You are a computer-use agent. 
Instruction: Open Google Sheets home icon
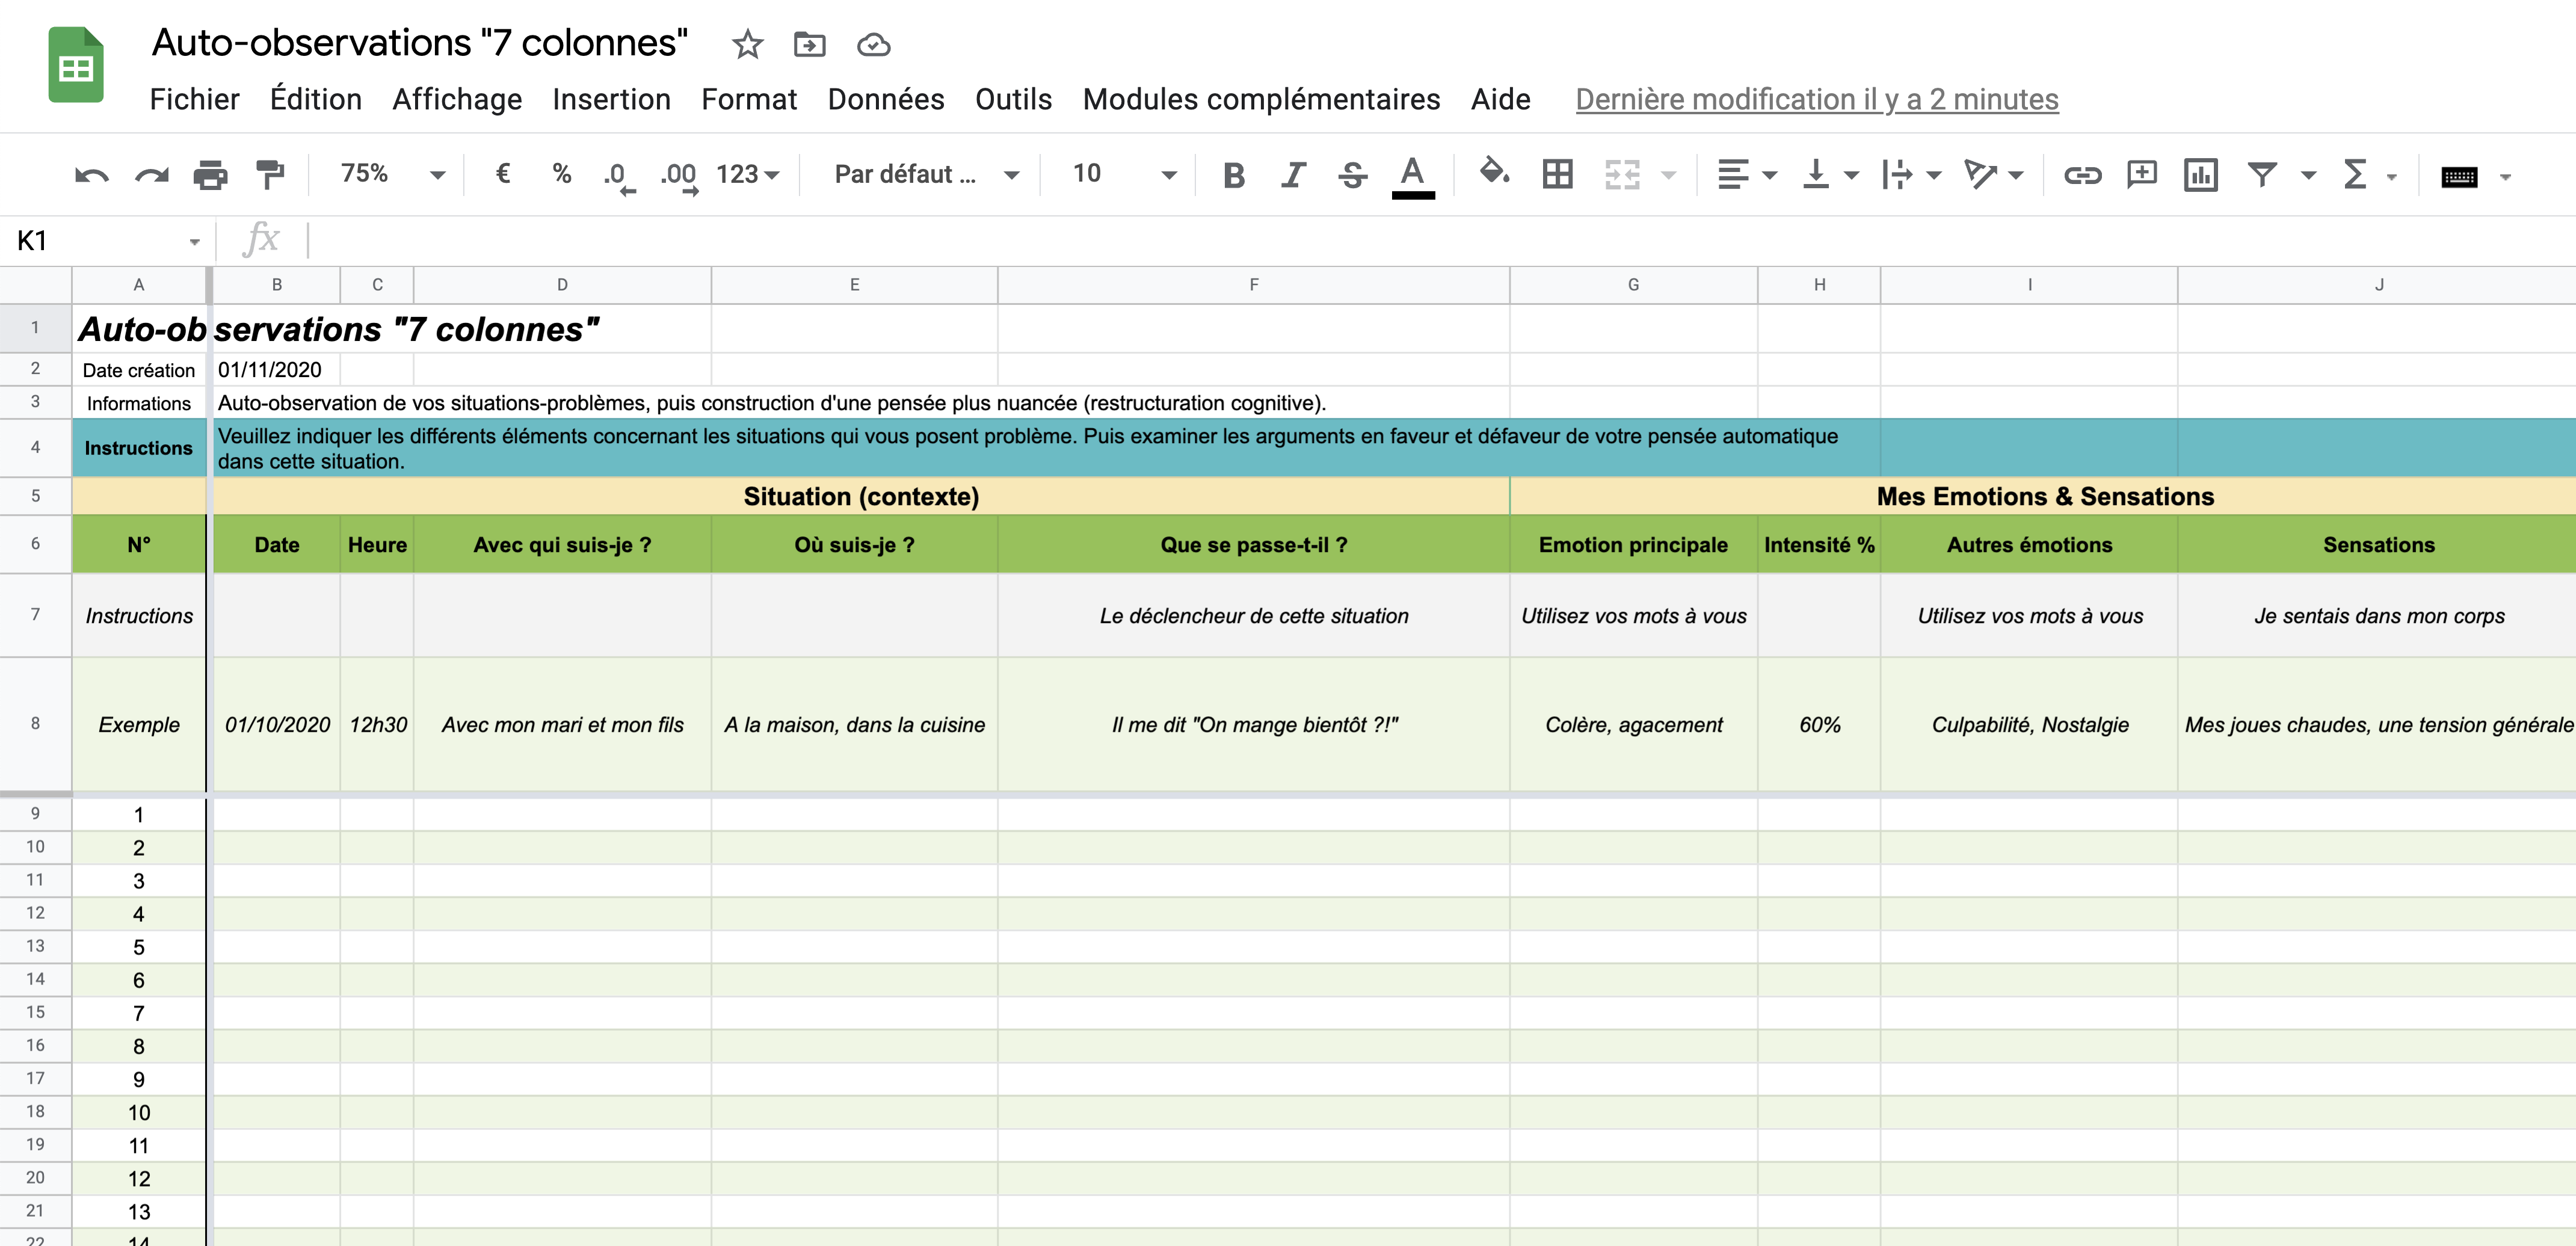[x=76, y=65]
